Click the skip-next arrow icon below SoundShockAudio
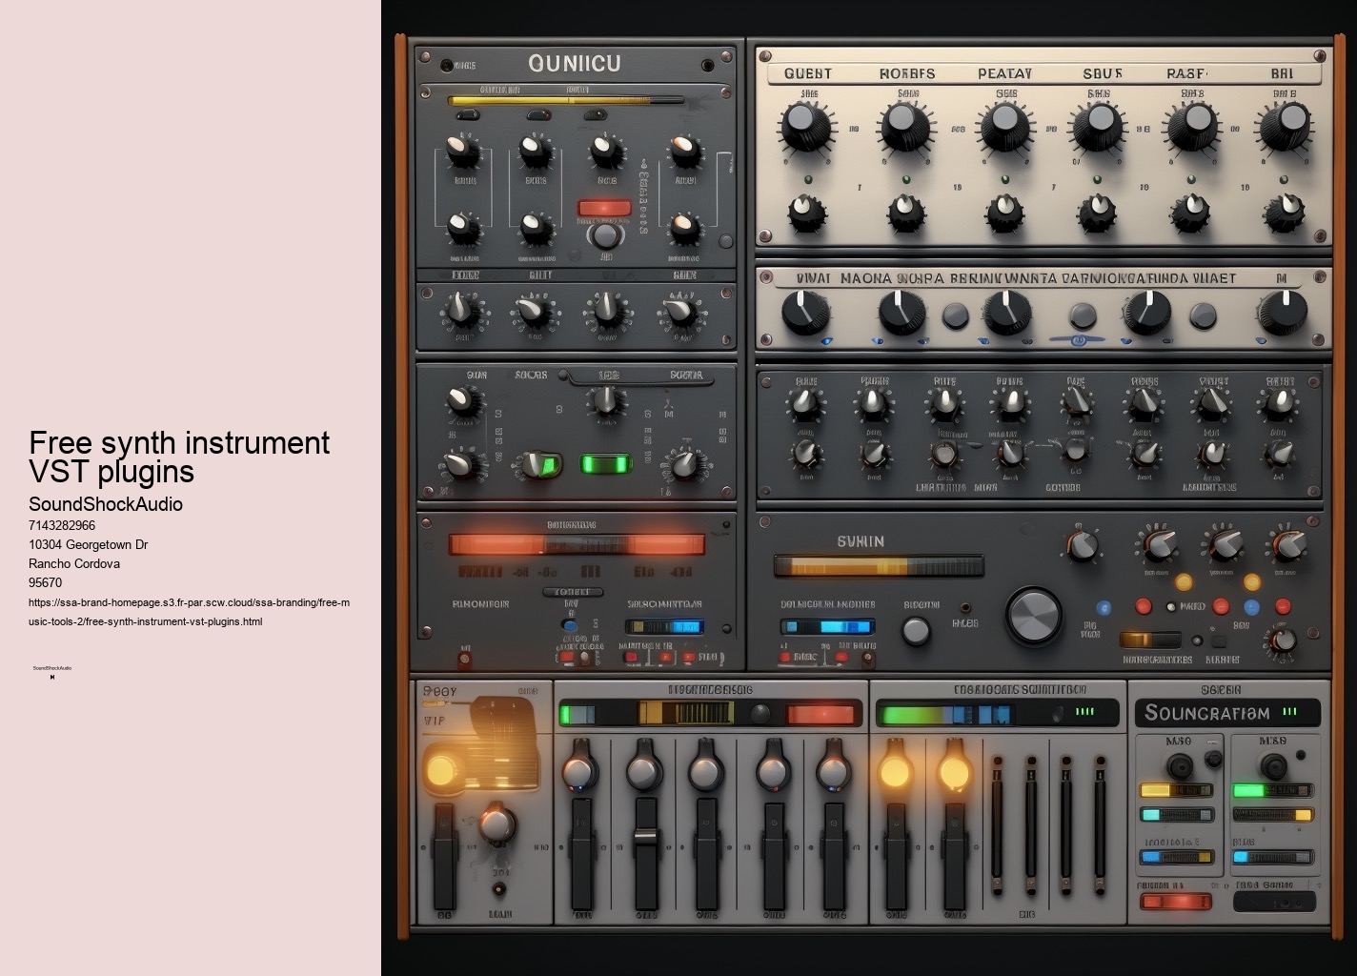Image resolution: width=1357 pixels, height=976 pixels. 52,678
